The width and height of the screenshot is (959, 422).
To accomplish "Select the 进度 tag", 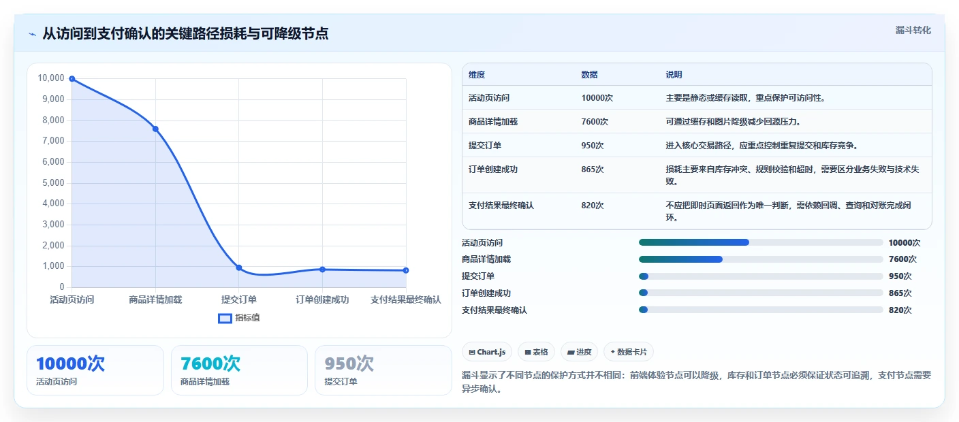I will 579,352.
